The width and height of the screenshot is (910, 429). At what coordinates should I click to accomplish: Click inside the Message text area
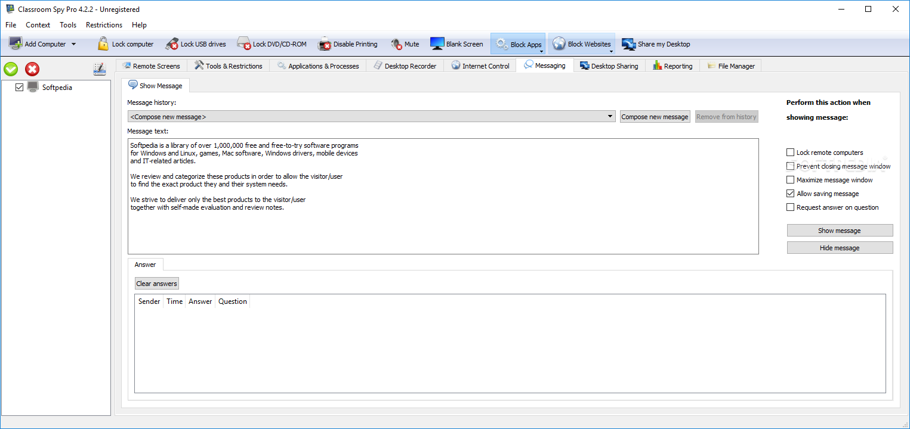(x=443, y=196)
